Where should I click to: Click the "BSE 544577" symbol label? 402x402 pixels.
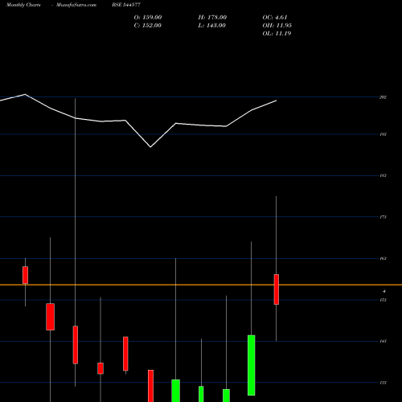pos(126,5)
